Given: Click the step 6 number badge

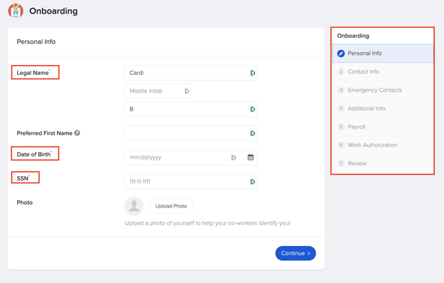Looking at the screenshot, I should [x=341, y=145].
